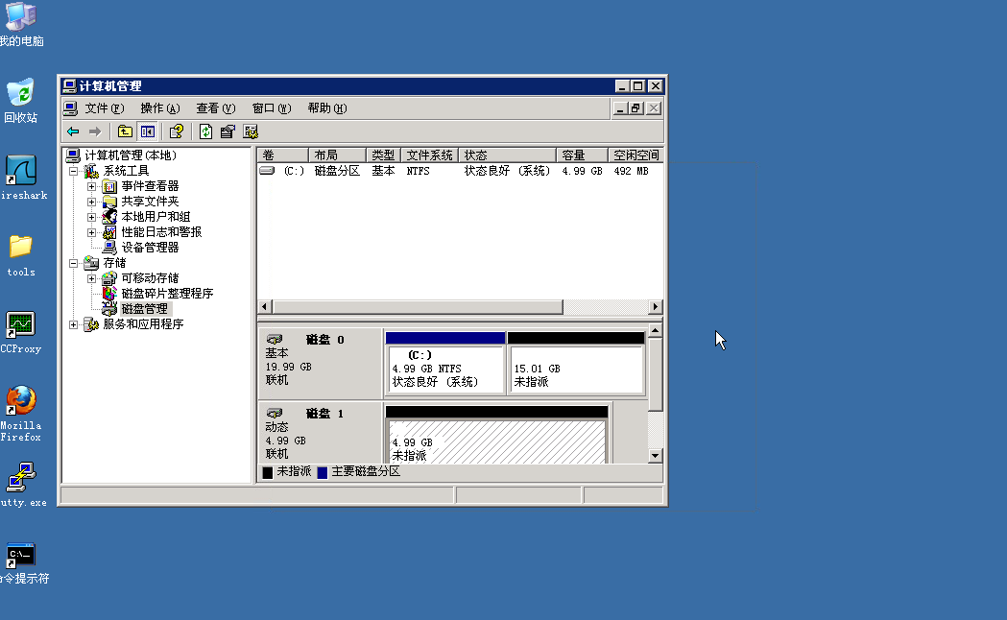Click the Forward arrow toolbar icon
1007x620 pixels.
click(x=95, y=131)
